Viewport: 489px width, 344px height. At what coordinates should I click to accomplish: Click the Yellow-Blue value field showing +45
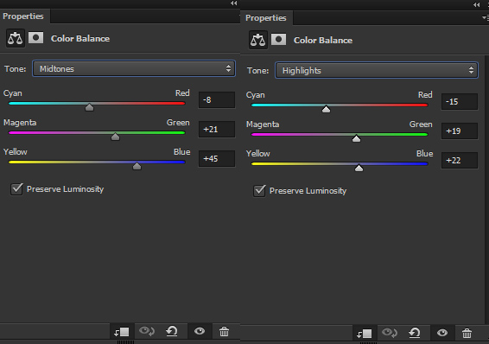click(217, 158)
